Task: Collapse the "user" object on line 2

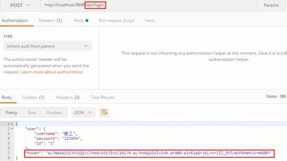Action: click(12, 129)
